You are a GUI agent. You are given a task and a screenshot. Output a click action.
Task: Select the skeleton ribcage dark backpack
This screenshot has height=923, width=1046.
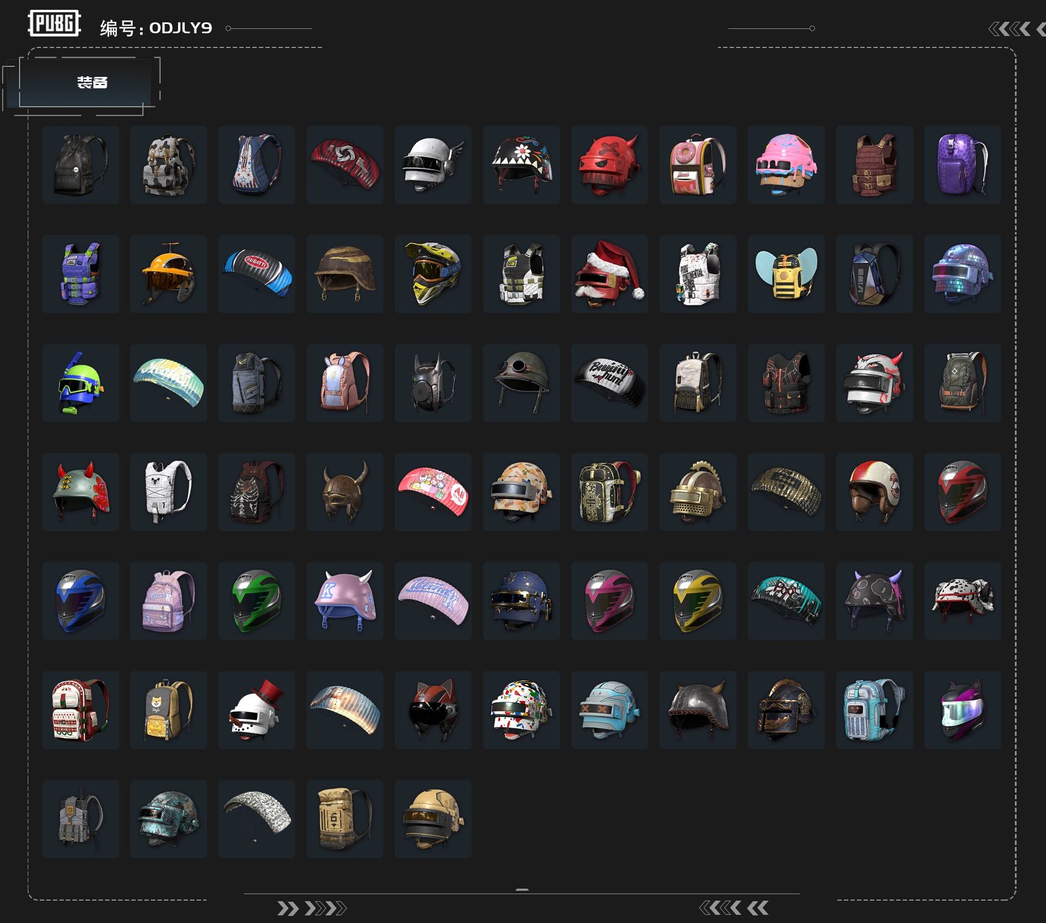(x=257, y=492)
